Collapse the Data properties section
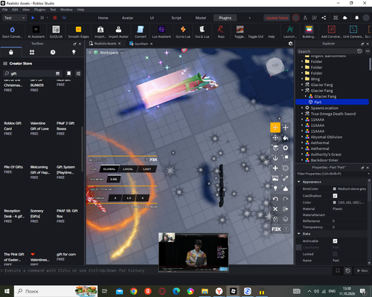The image size is (372, 297). click(299, 234)
